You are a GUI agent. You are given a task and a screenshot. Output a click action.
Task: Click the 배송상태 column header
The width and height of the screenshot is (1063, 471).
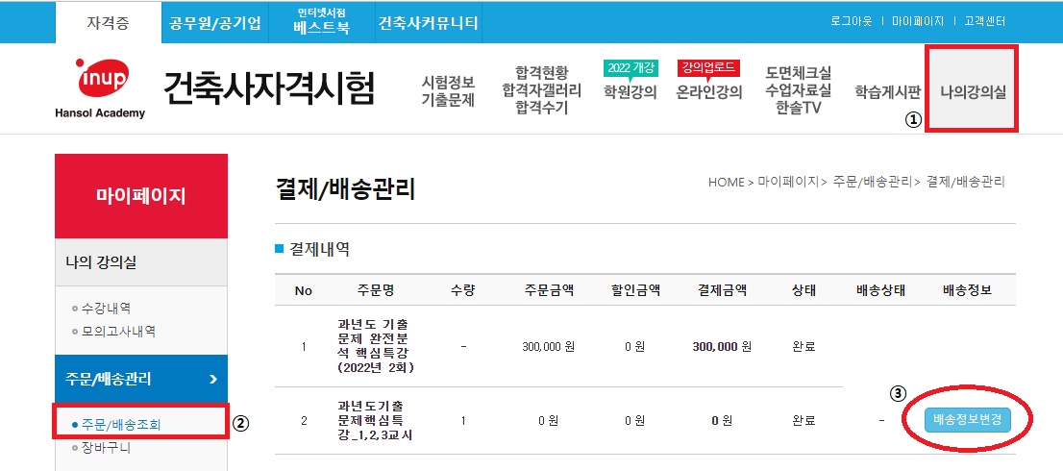pos(880,290)
